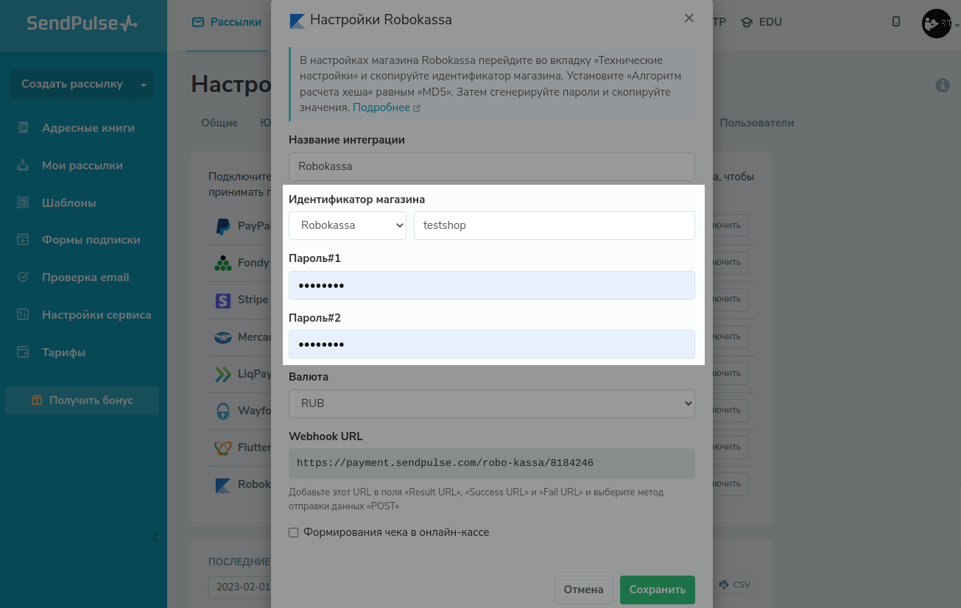Click the Flutterwave logo icon
The image size is (961, 608).
tap(222, 448)
